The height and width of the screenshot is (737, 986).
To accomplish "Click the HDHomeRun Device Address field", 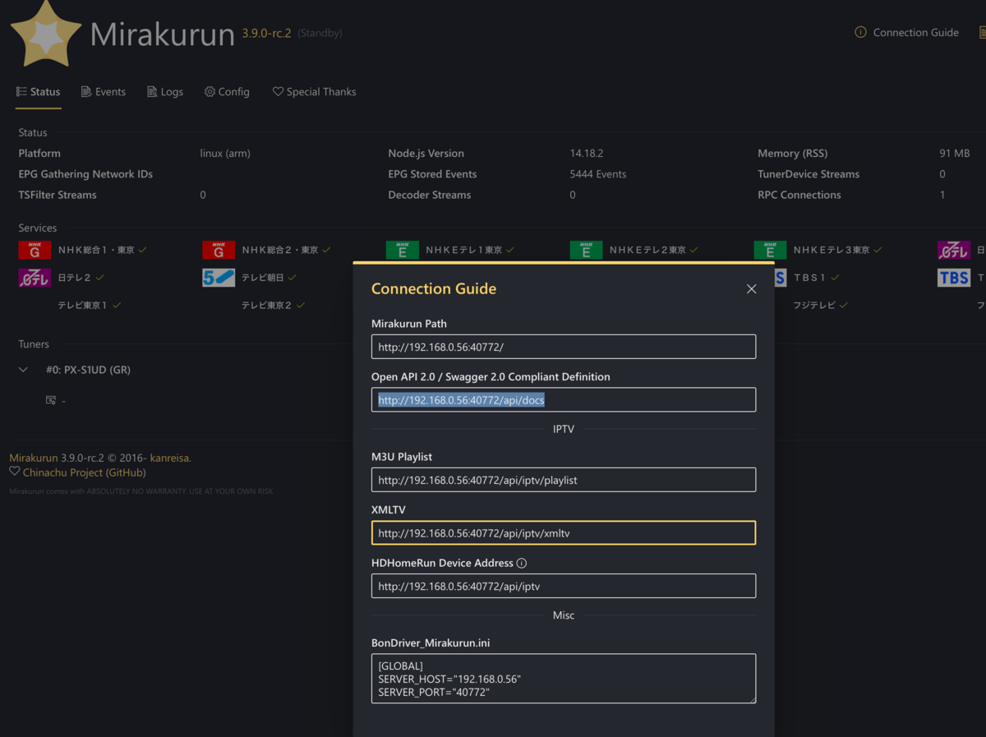I will (x=564, y=586).
